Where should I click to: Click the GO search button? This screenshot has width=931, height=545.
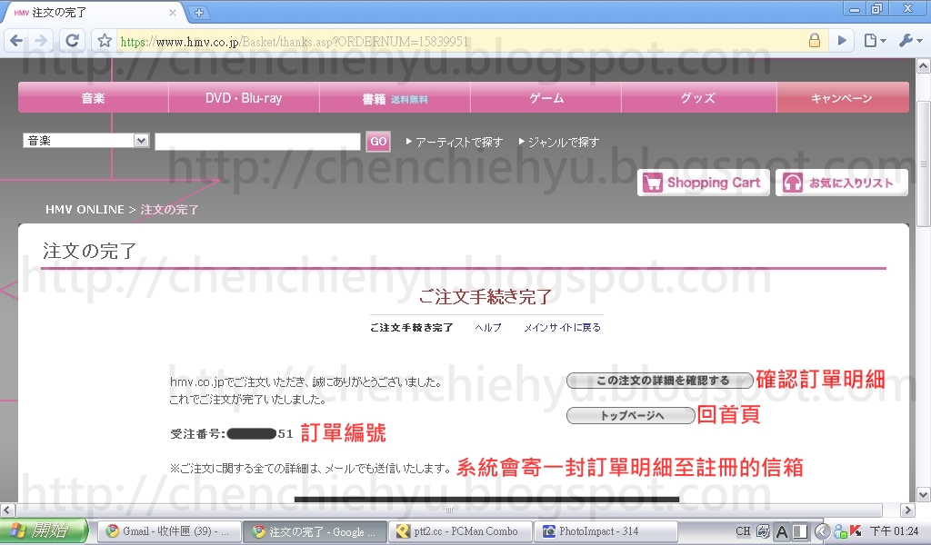click(x=378, y=142)
